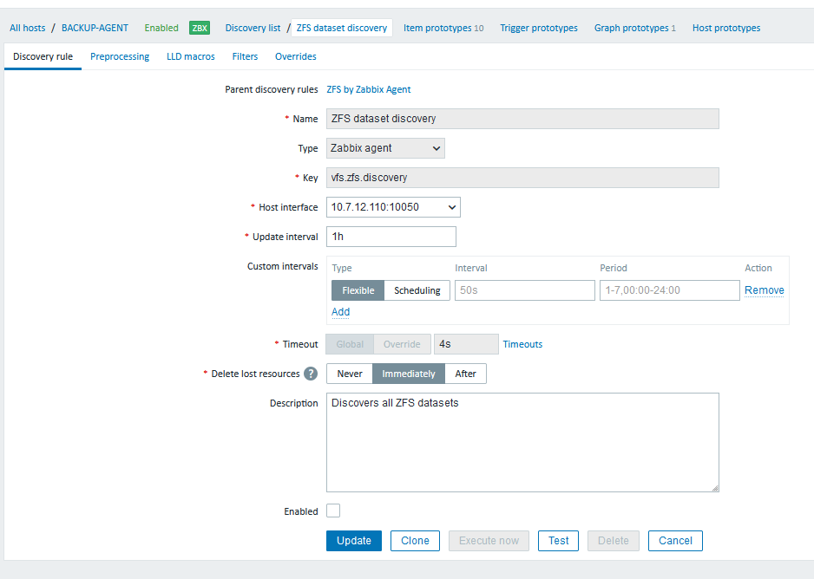
Task: Switch to Filters tab
Action: [x=245, y=56]
